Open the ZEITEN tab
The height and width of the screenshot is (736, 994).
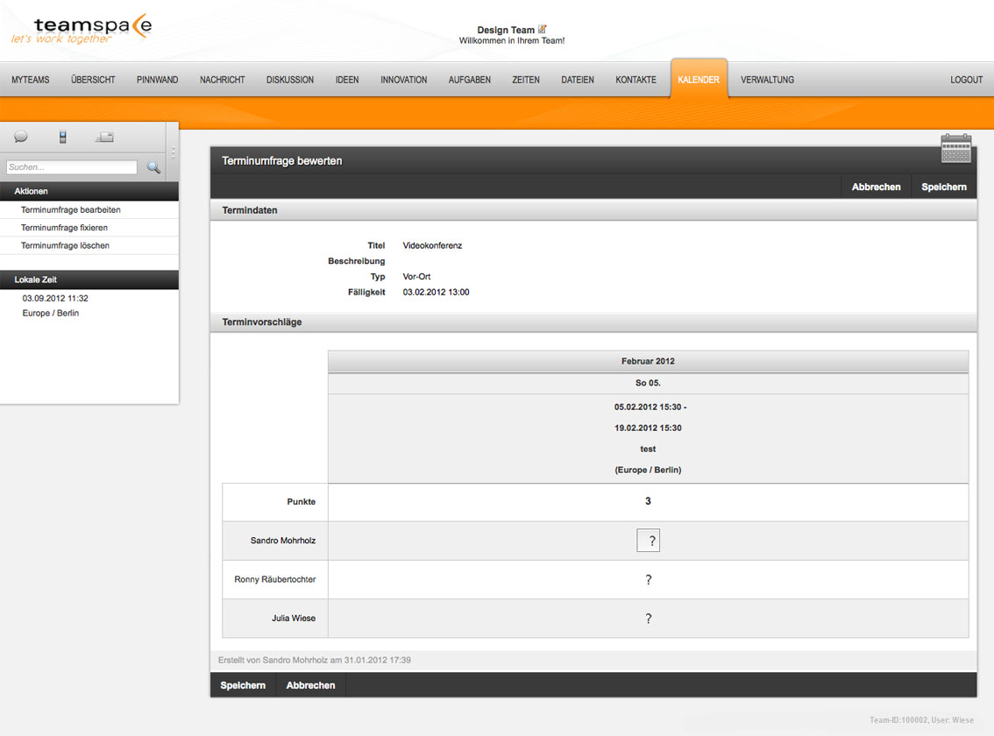pyautogui.click(x=526, y=80)
